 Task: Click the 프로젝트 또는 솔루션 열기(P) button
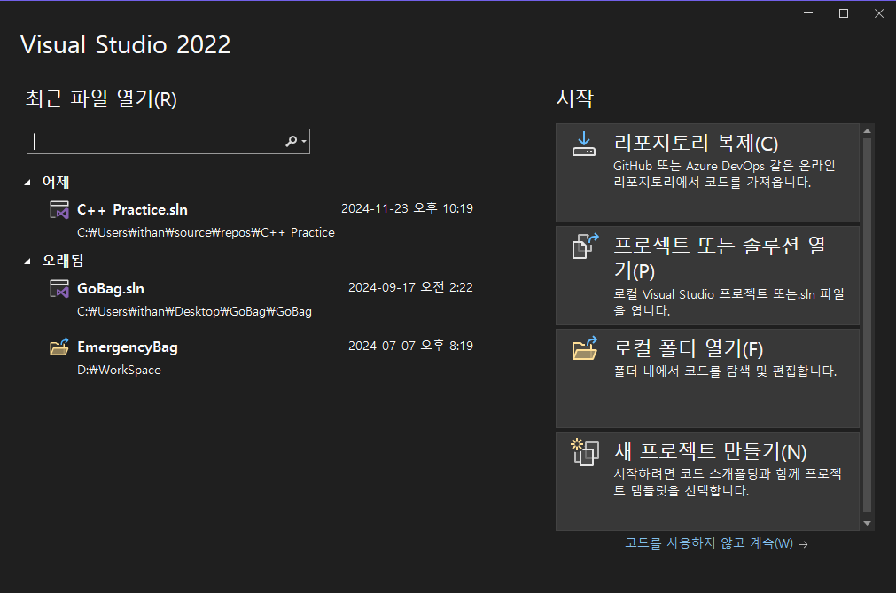(707, 276)
